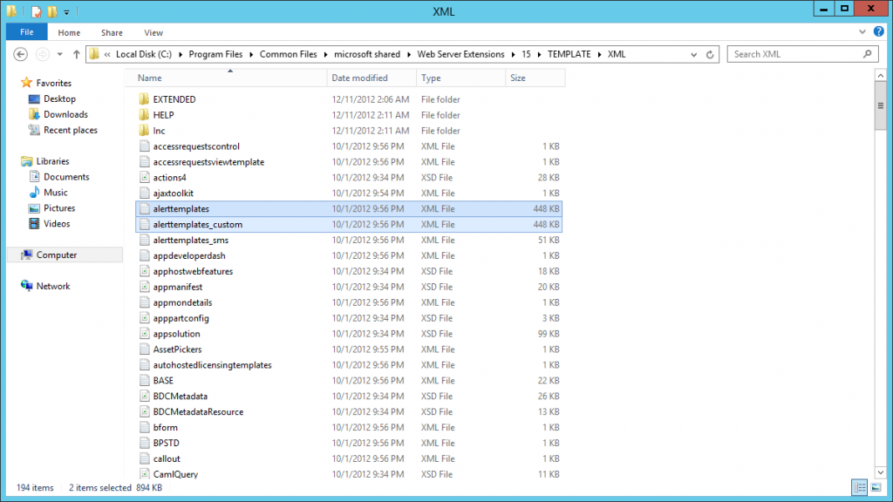Open the View ribbon tab
893x502 pixels.
tap(153, 32)
